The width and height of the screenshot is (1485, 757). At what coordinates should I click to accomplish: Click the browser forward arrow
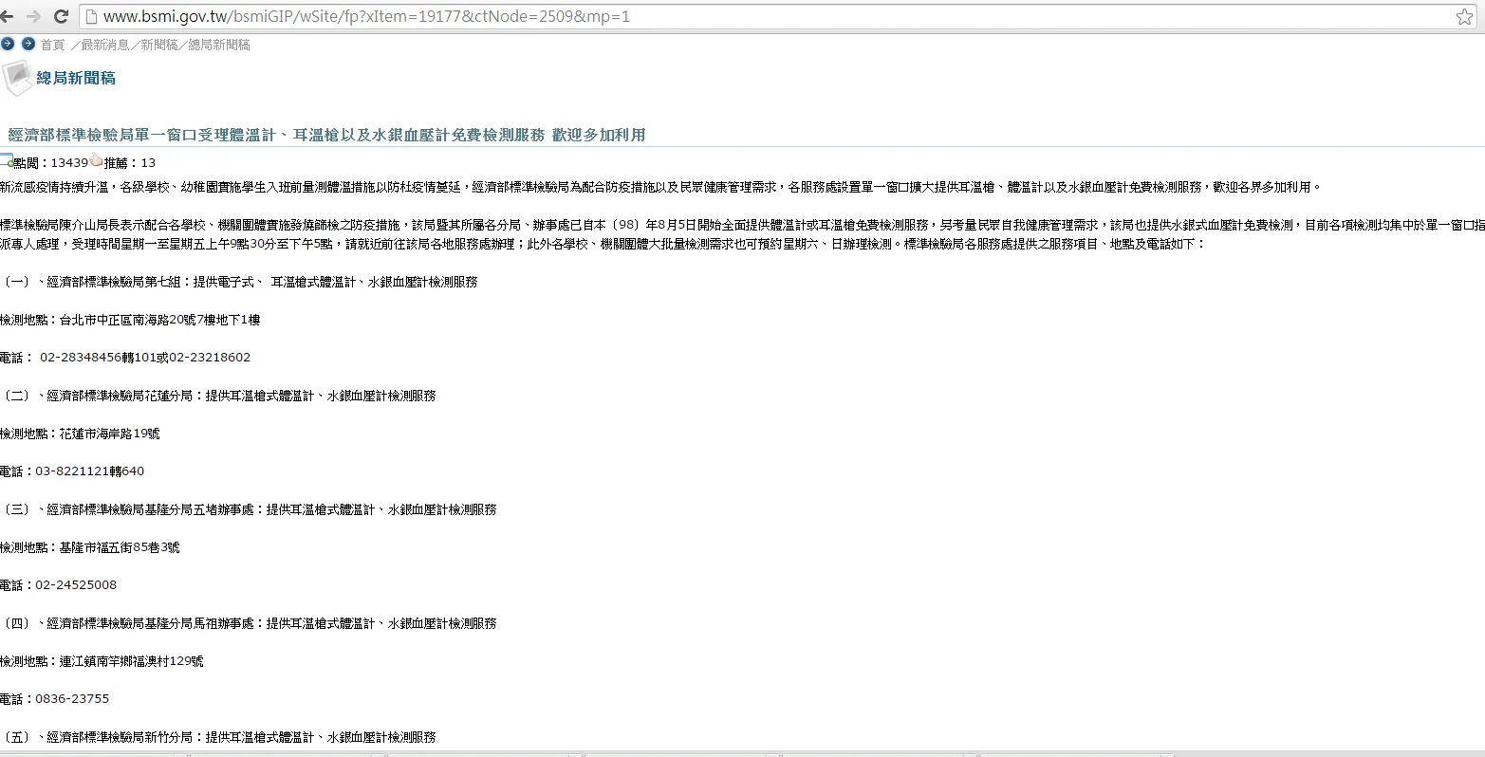[35, 16]
